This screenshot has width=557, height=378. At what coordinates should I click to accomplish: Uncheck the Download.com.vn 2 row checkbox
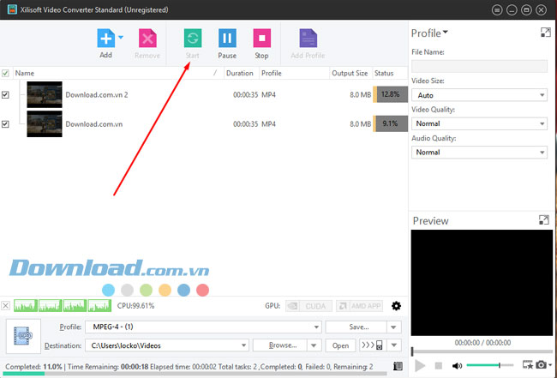pyautogui.click(x=5, y=95)
